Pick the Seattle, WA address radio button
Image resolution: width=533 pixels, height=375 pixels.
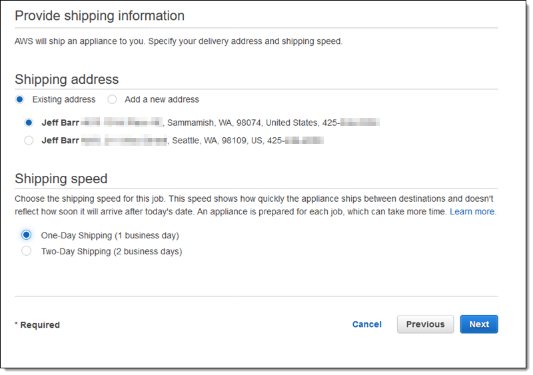point(29,141)
